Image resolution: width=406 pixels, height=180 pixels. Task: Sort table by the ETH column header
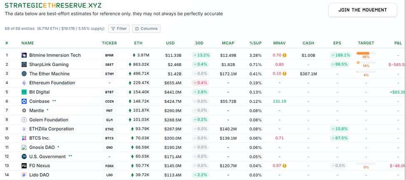138,43
